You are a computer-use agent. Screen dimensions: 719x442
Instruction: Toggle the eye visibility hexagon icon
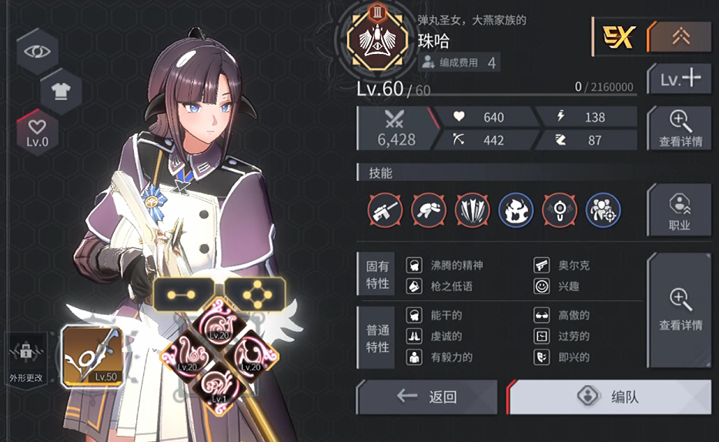pos(38,52)
